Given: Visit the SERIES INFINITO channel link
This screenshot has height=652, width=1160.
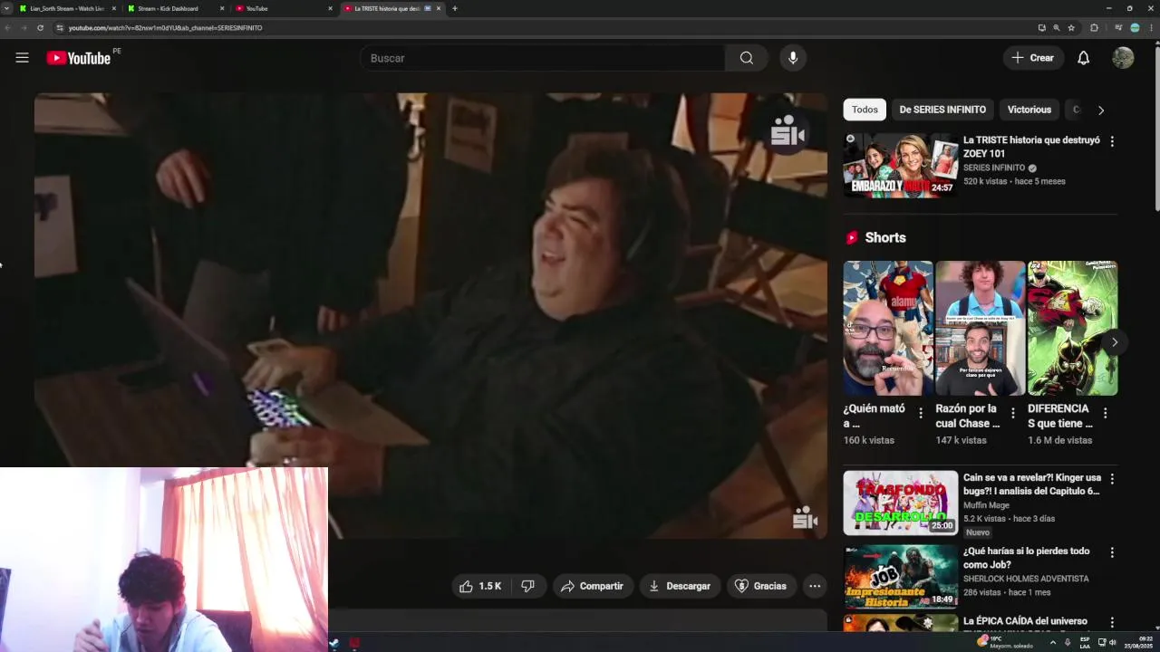Looking at the screenshot, I should coord(994,168).
